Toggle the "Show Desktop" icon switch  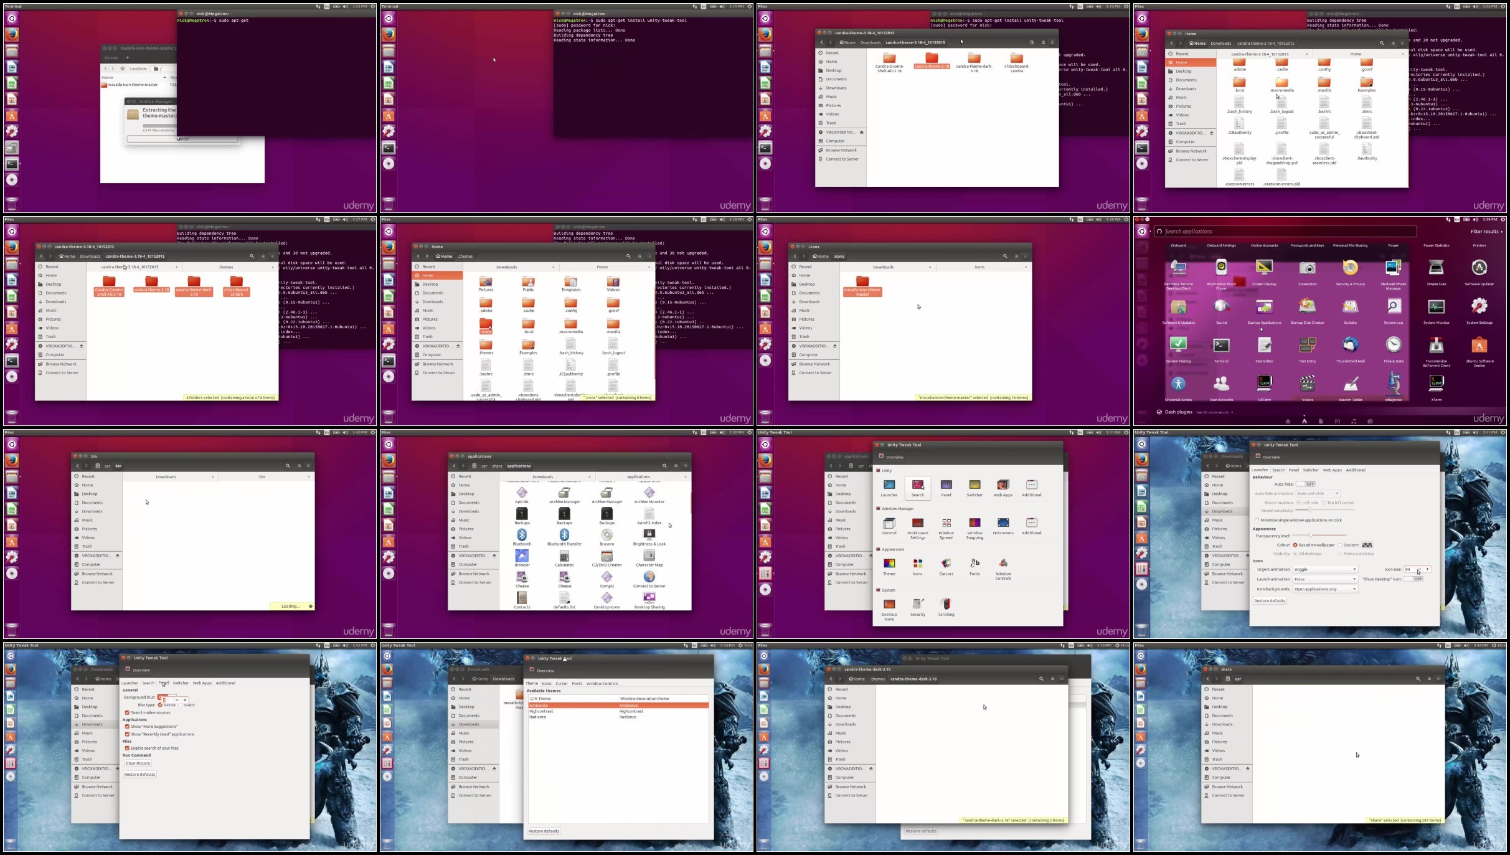pyautogui.click(x=1413, y=579)
